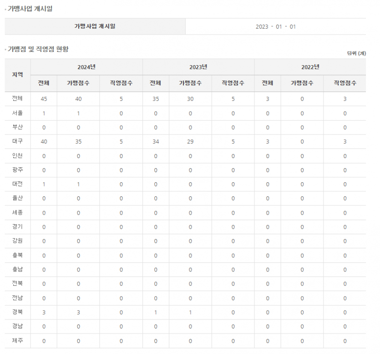Click 직영점수 sub-header under 2022년
Screen dimensions: 380x354
coord(345,83)
